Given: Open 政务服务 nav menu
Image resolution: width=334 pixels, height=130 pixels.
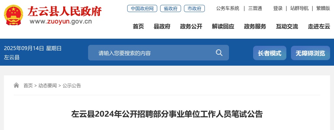Looking at the screenshot, I should (x=255, y=27).
